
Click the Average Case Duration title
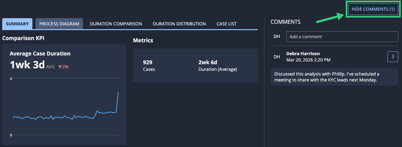(40, 54)
